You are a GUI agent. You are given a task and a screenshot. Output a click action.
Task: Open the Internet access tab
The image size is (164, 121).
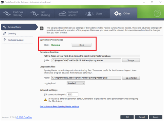69,13
